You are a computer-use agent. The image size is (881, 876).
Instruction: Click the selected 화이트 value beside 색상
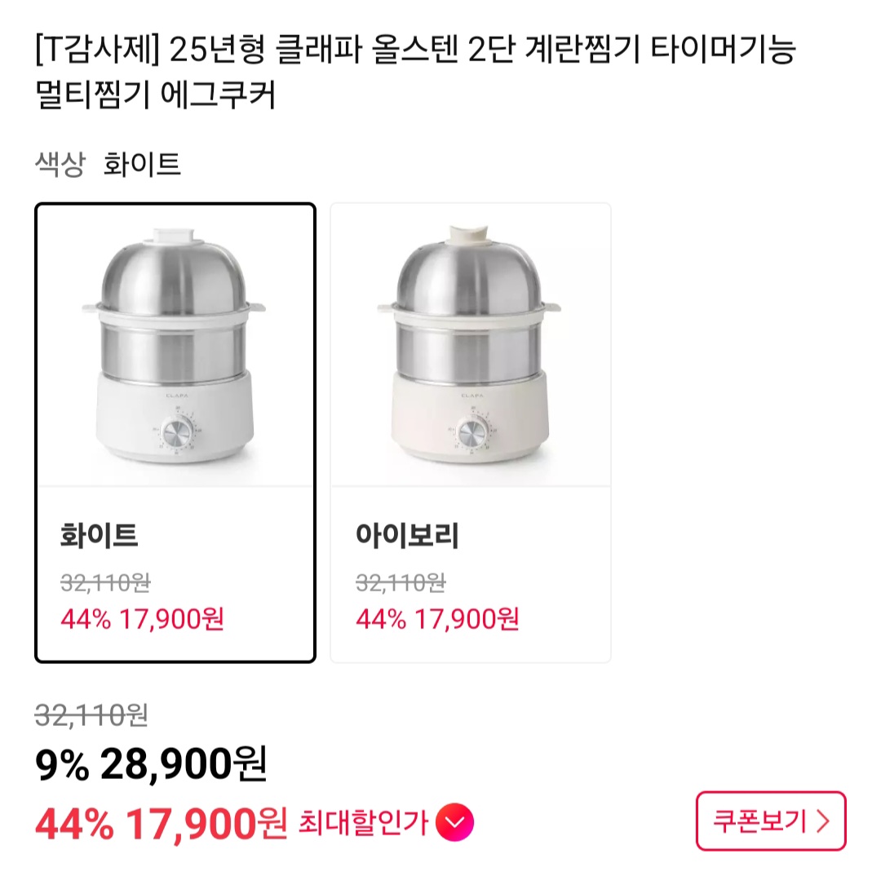(x=142, y=165)
